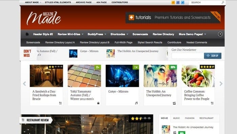Viewport: 237px width, 134px height.
Task: Open Contributors in top bar
Action: click(x=120, y=2)
